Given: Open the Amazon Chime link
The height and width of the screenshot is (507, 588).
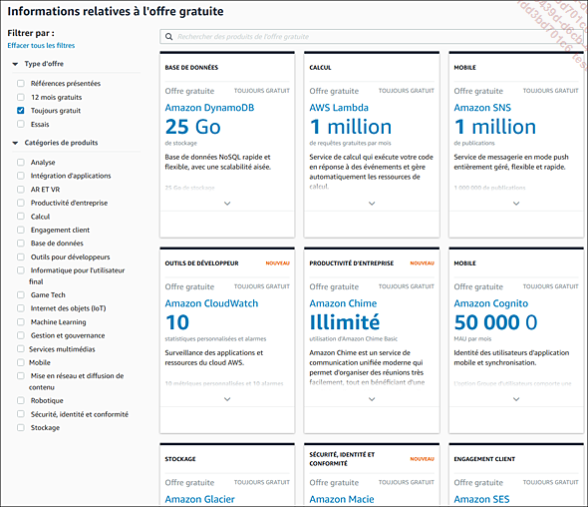Looking at the screenshot, I should tap(343, 303).
